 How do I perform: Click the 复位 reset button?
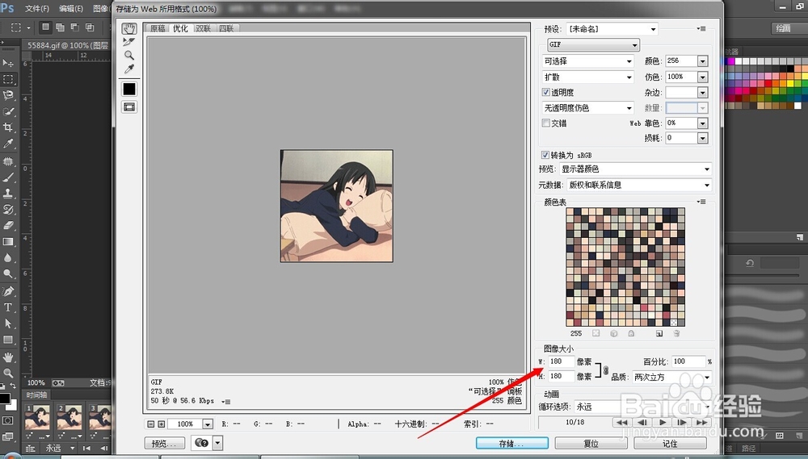click(x=591, y=443)
